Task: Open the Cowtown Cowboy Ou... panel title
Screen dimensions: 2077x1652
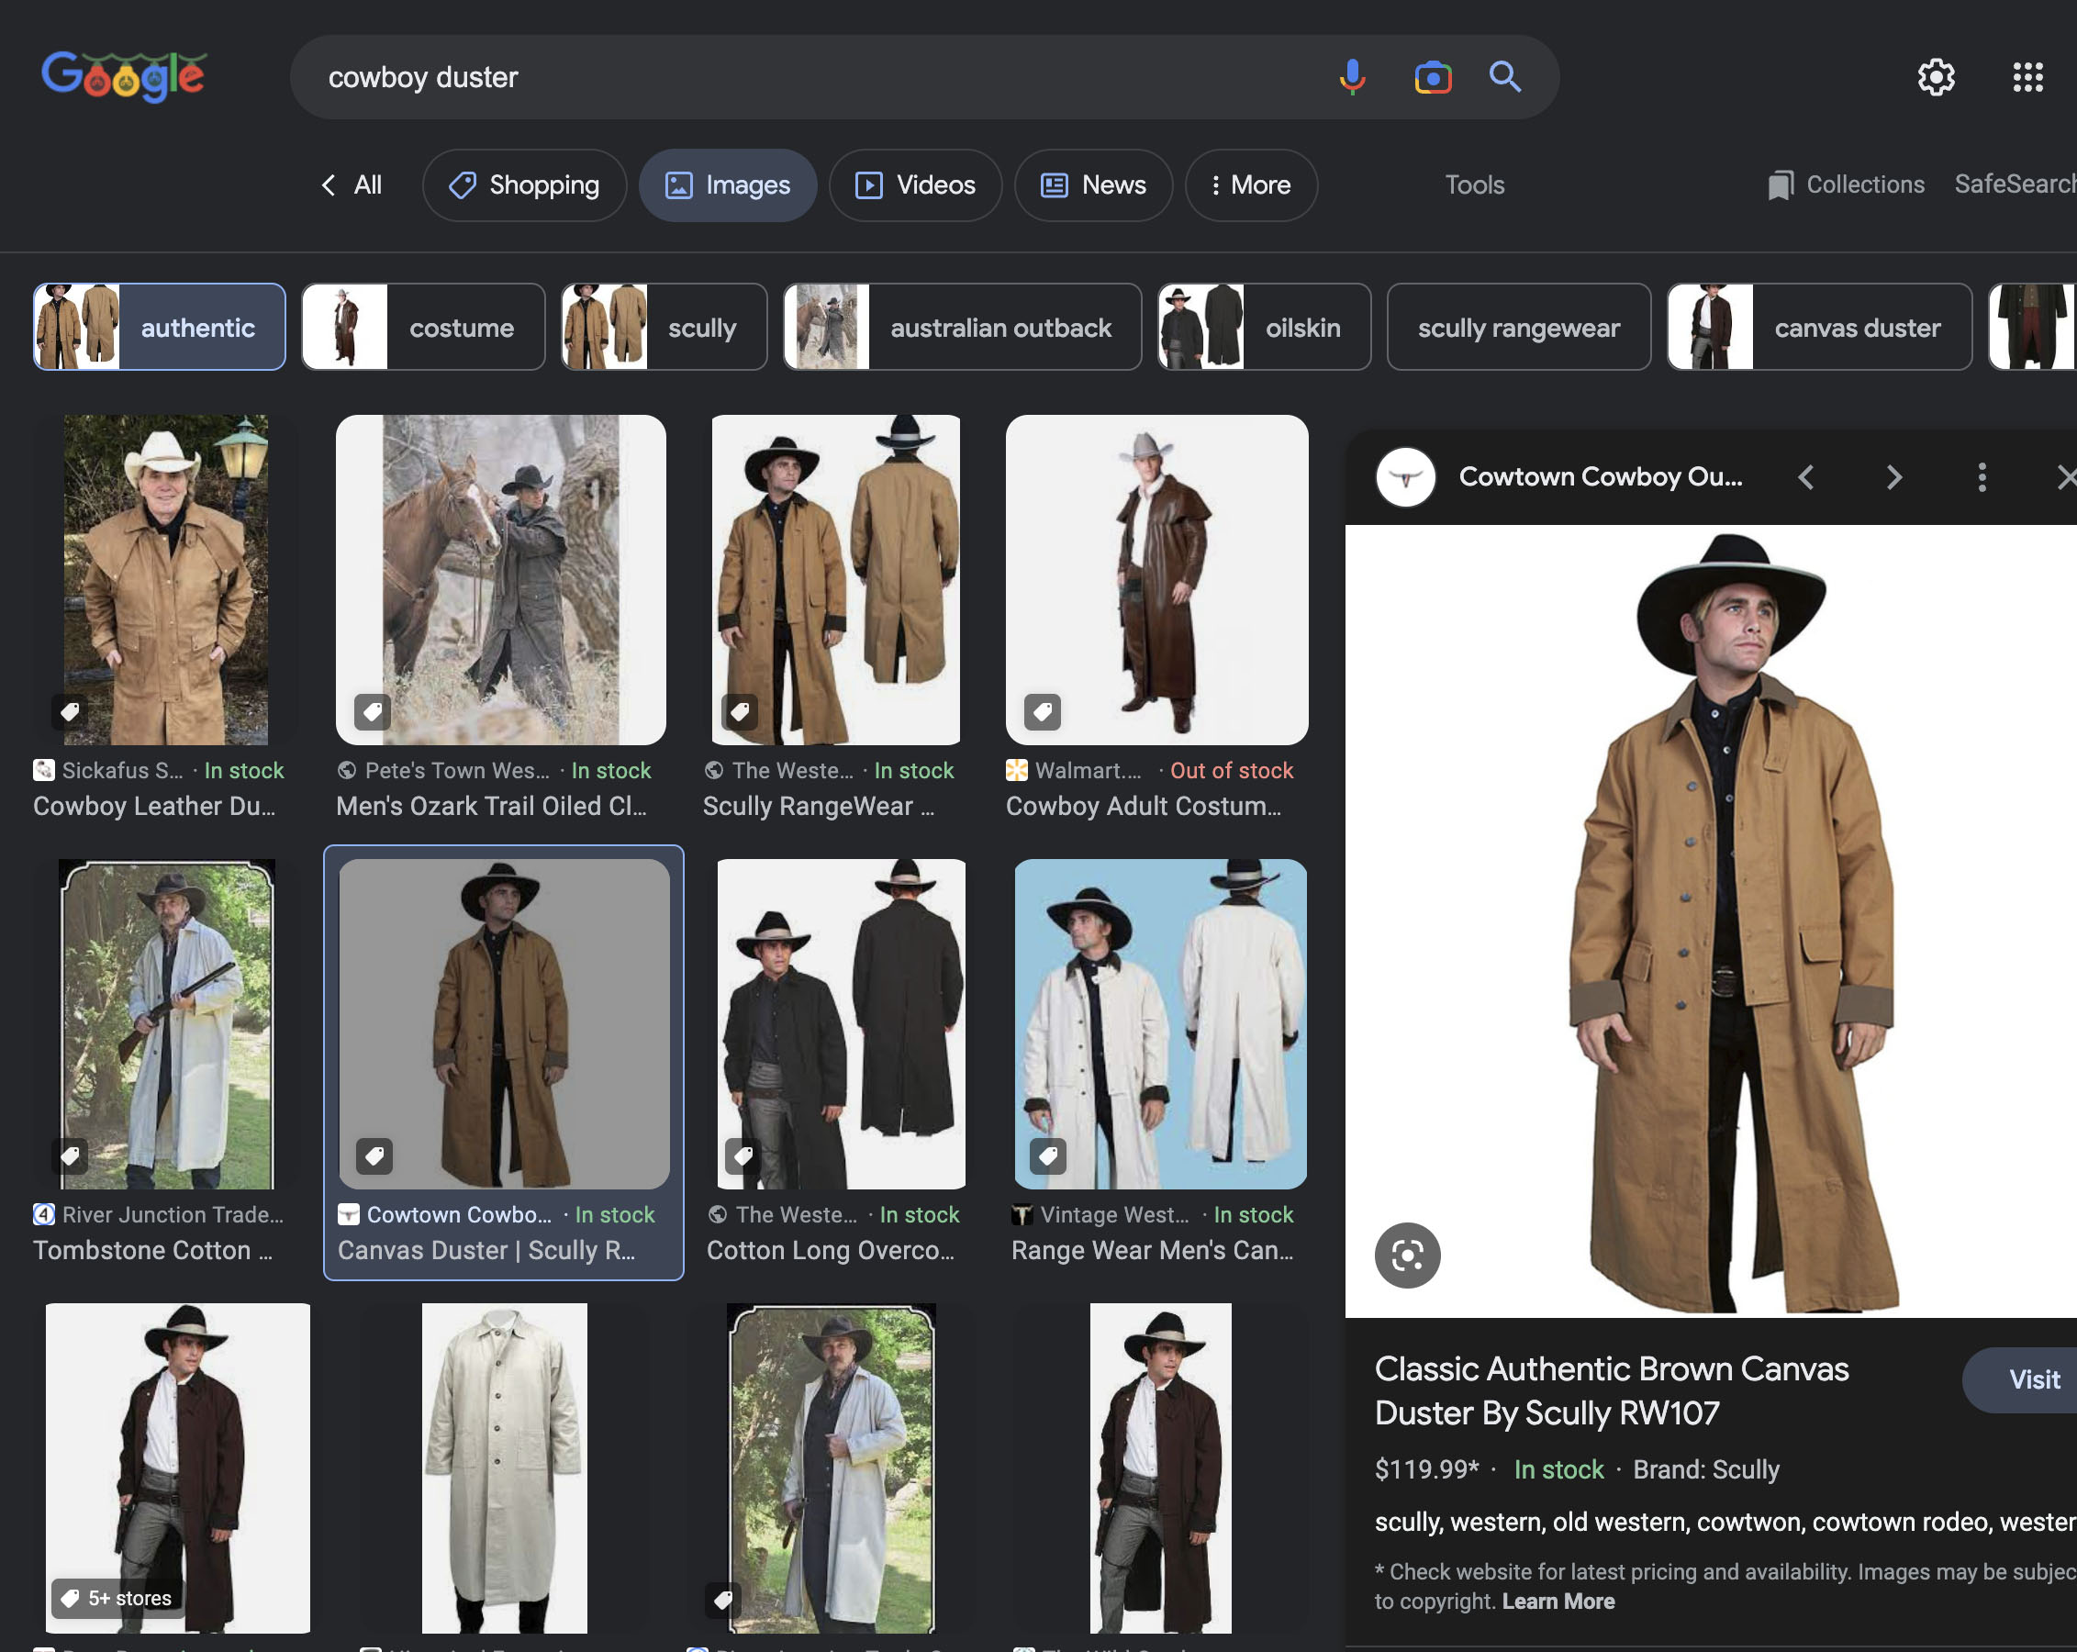Action: (1600, 475)
